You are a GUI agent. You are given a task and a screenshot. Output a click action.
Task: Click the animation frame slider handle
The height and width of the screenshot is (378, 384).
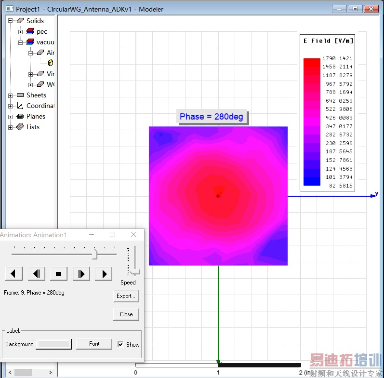pyautogui.click(x=94, y=253)
